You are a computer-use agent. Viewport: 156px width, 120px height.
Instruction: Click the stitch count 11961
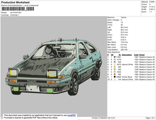click(119, 57)
